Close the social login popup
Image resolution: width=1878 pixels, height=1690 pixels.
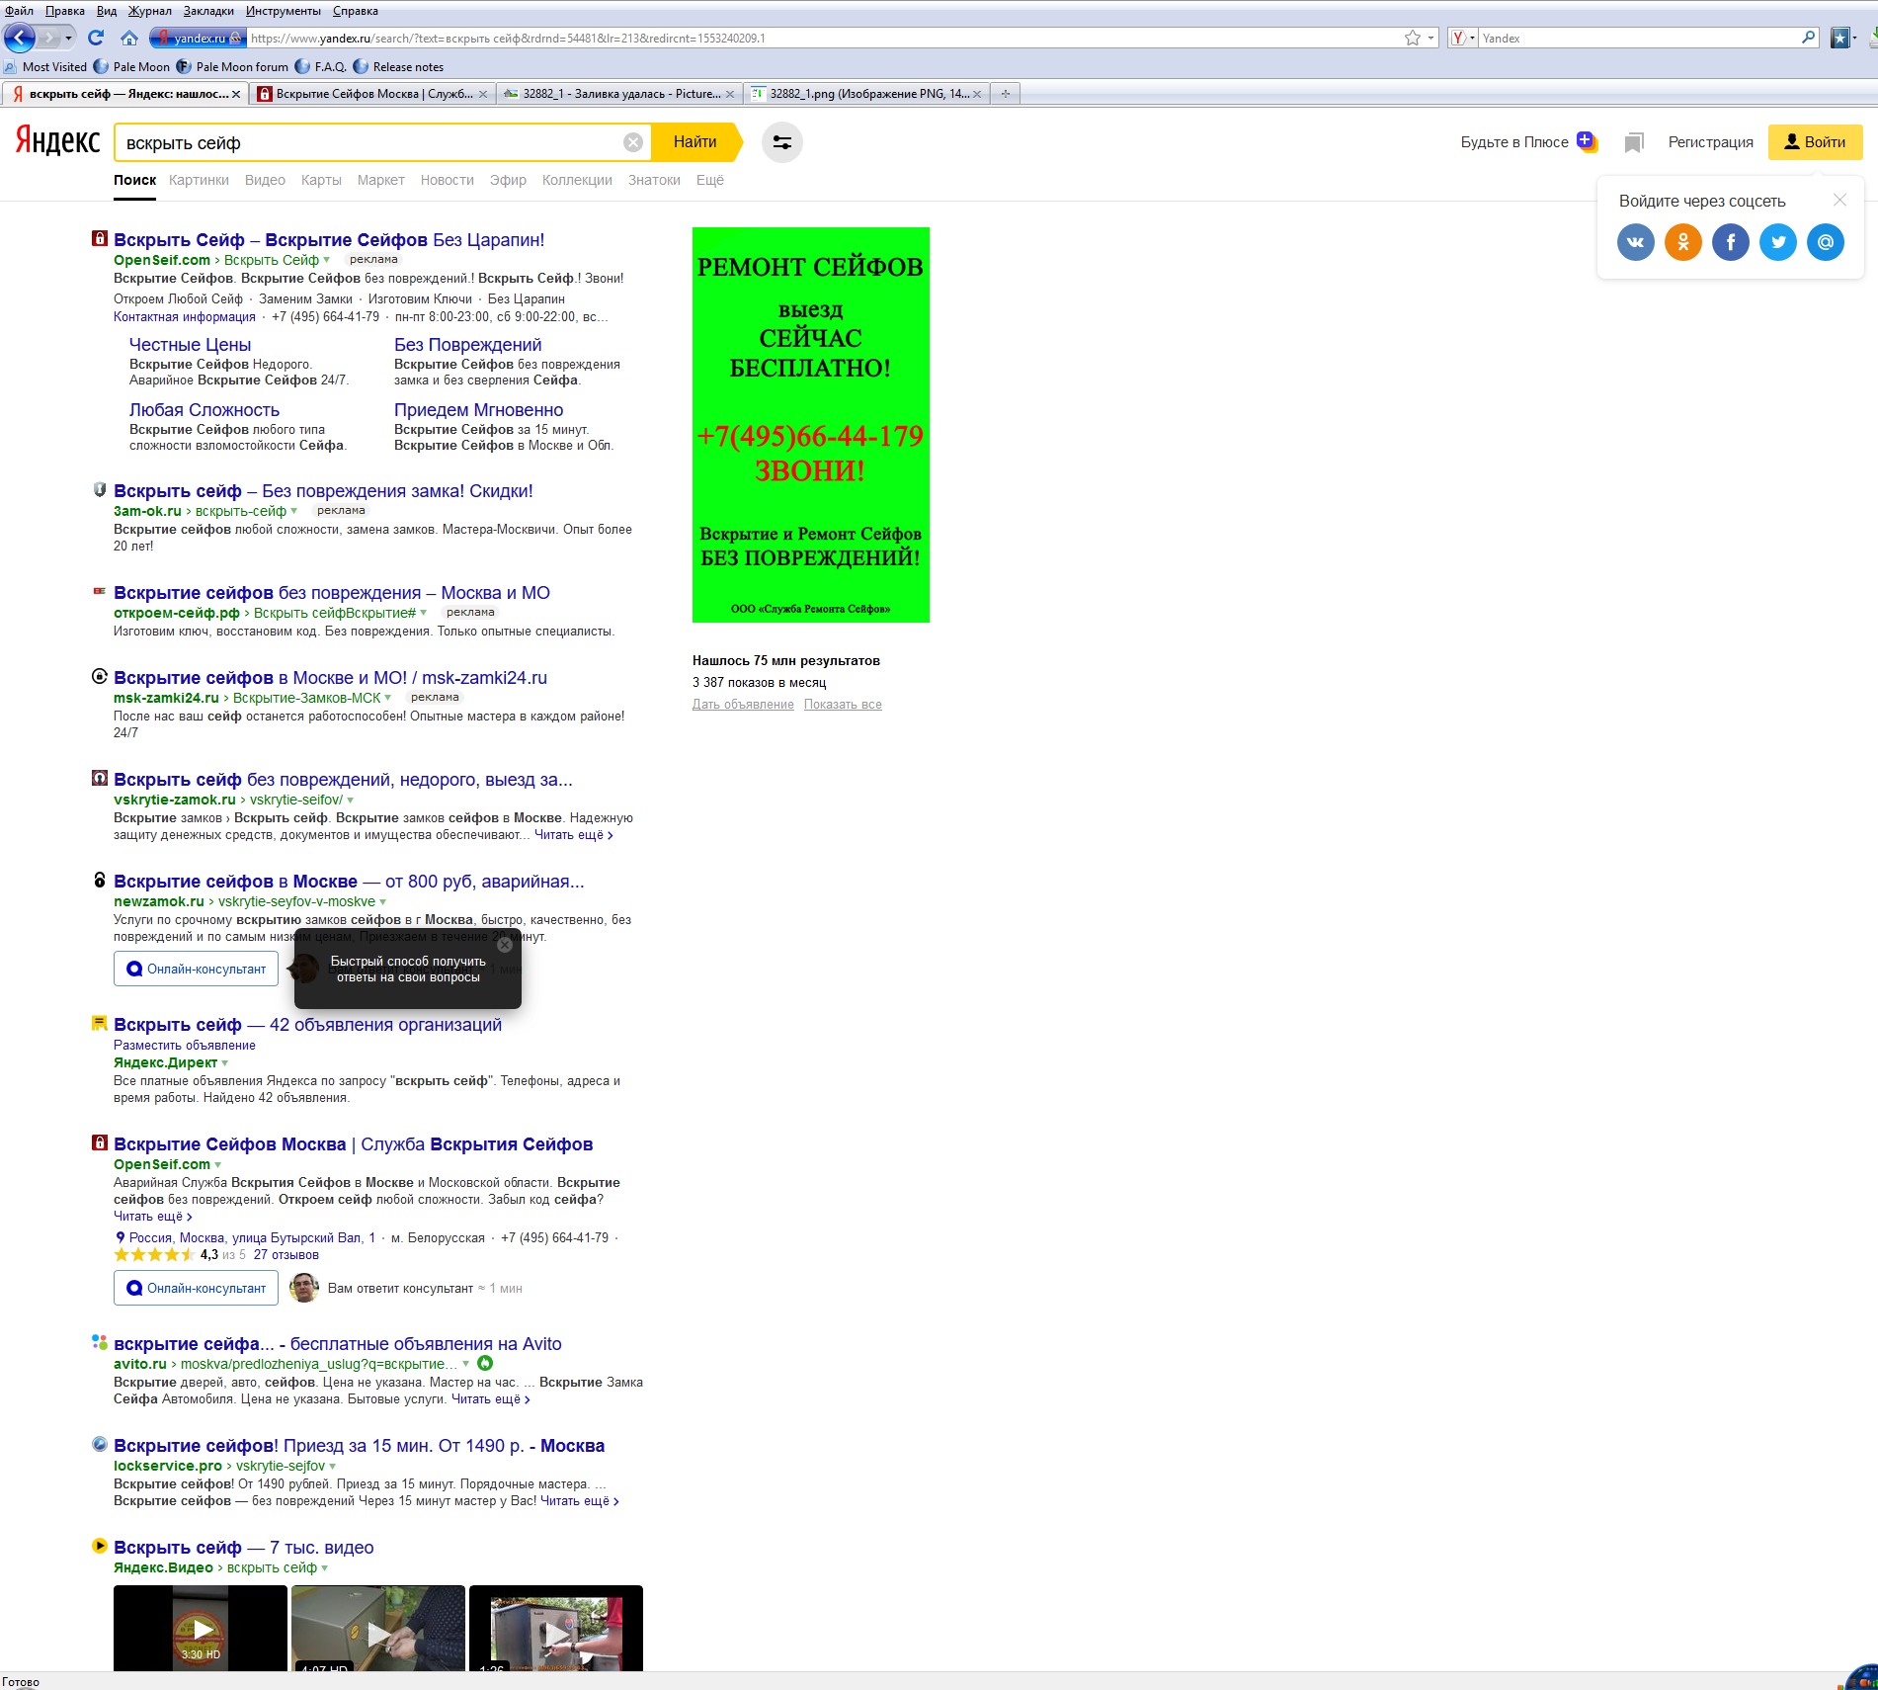click(x=1839, y=200)
